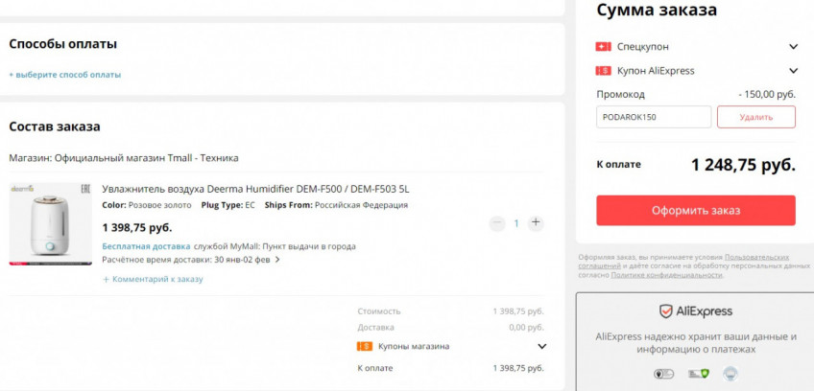Click the Купоны магазина orange coupon icon

pyautogui.click(x=365, y=346)
